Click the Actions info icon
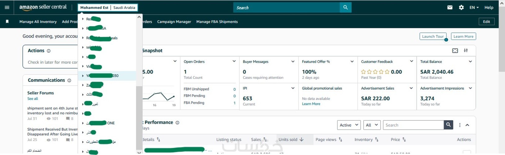505x155 pixels. [x=49, y=51]
